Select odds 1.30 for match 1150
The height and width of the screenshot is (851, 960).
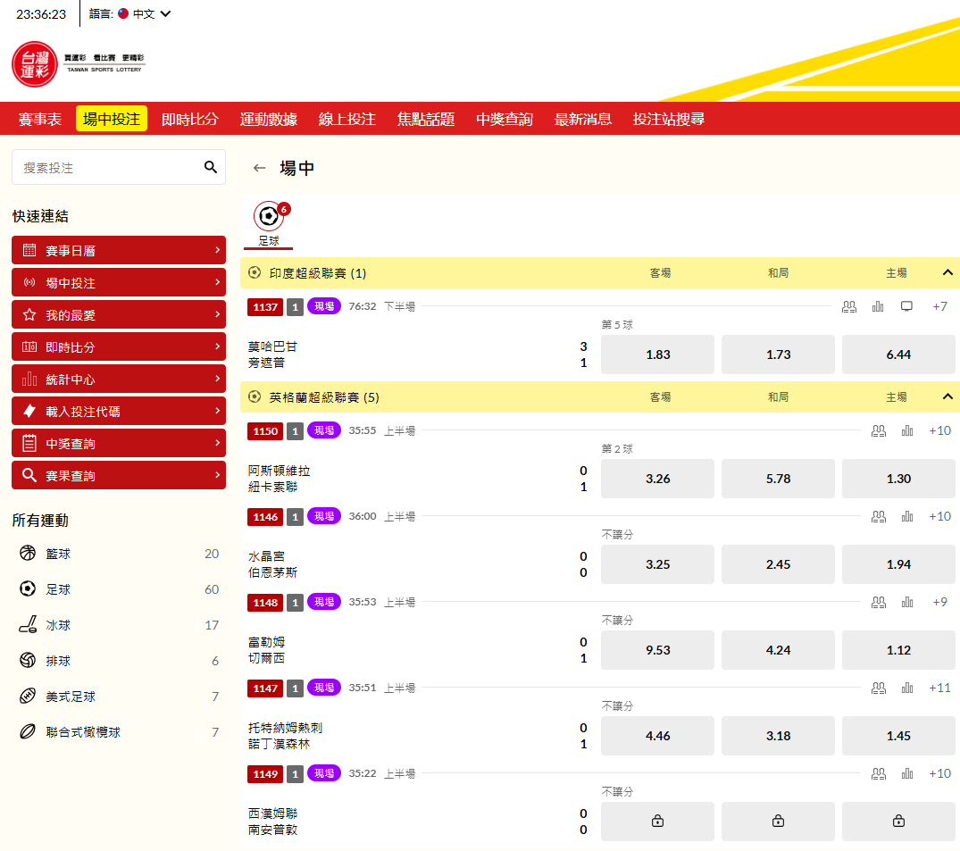click(898, 479)
